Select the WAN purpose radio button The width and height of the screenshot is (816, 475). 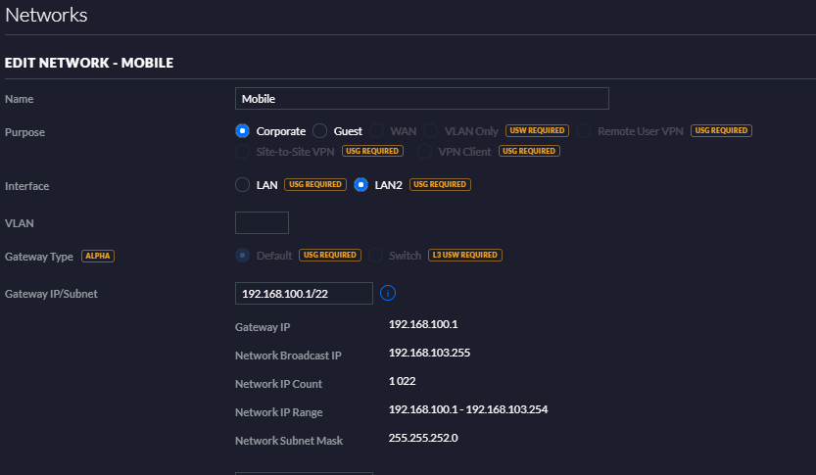pos(376,131)
